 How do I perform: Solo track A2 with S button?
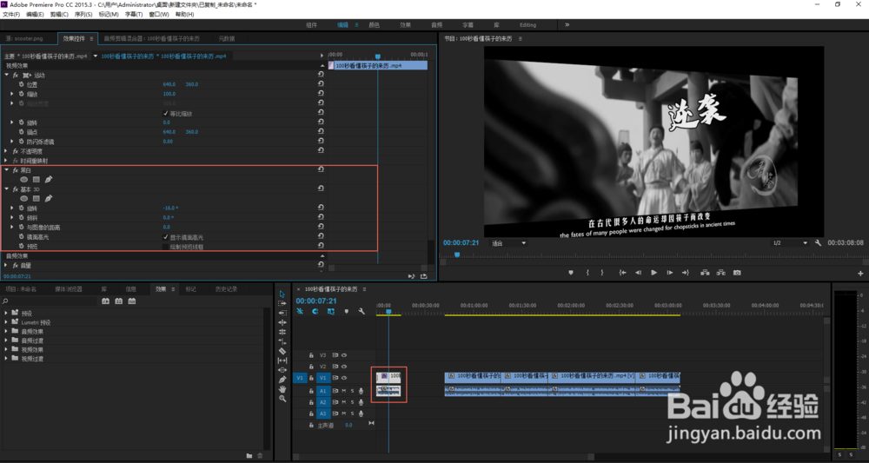tap(352, 403)
